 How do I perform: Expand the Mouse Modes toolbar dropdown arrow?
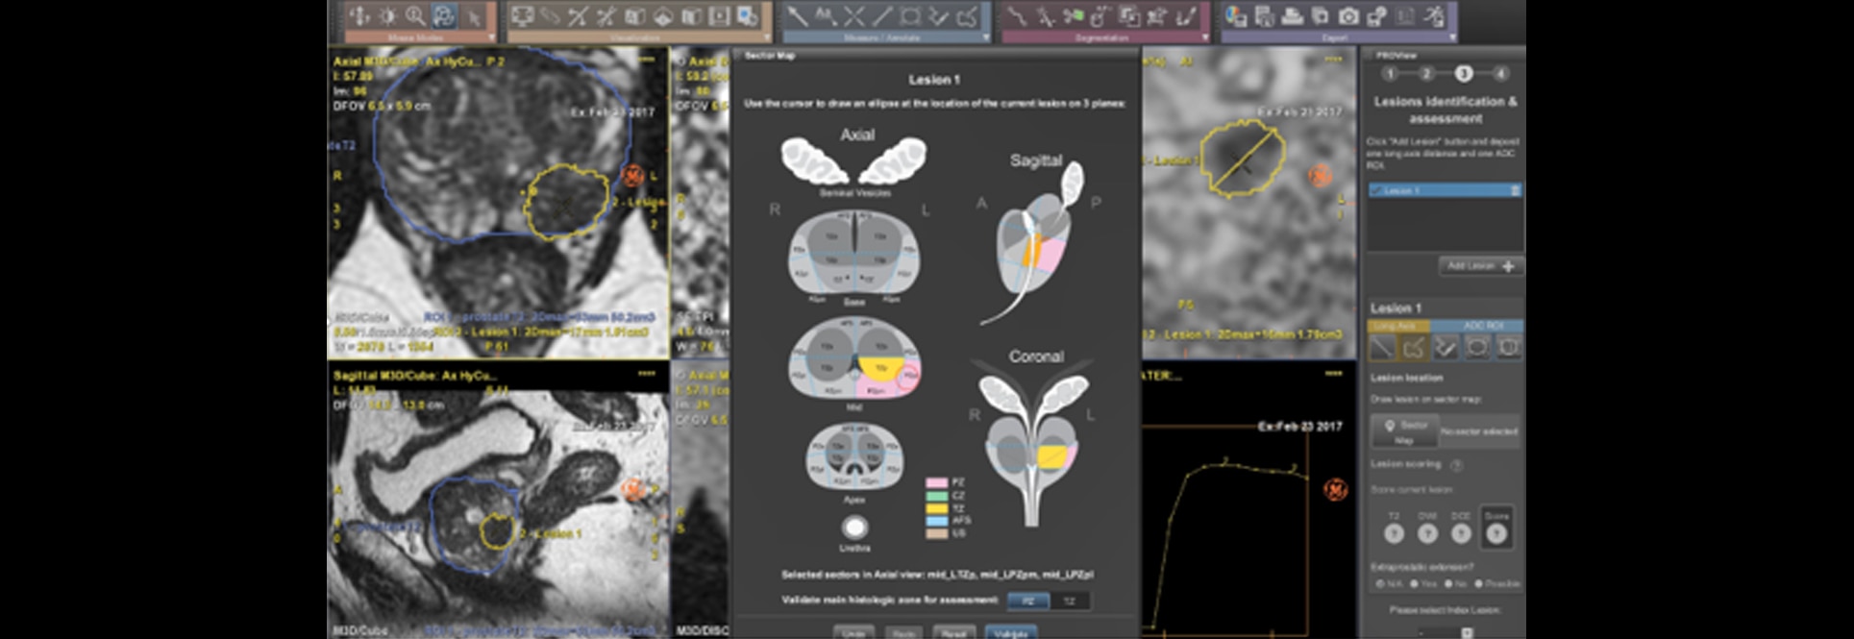pos(492,37)
